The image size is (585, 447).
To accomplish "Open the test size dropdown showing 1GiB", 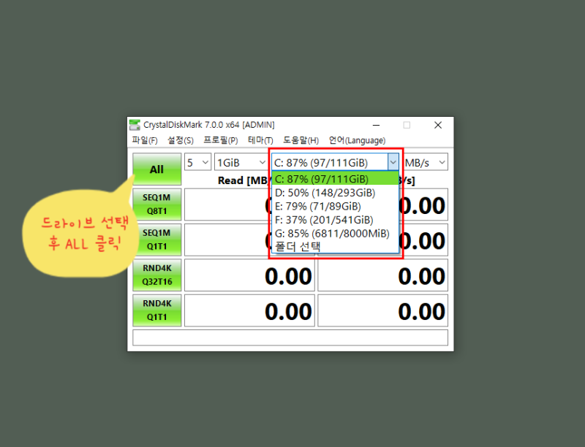I will (x=241, y=161).
